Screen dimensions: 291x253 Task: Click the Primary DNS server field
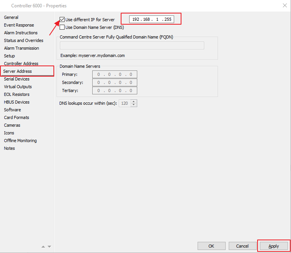[x=115, y=74]
